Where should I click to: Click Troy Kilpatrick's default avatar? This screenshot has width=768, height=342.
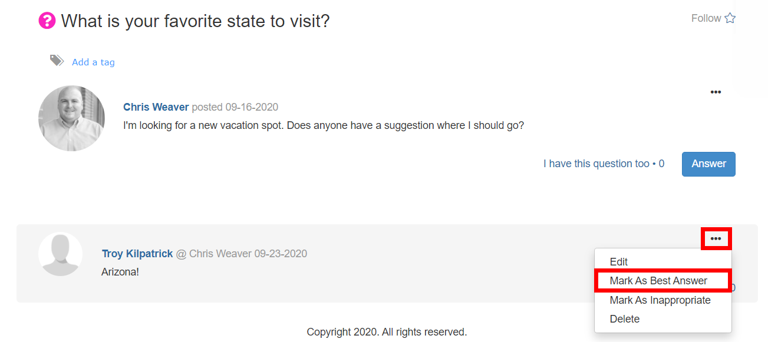click(x=60, y=254)
